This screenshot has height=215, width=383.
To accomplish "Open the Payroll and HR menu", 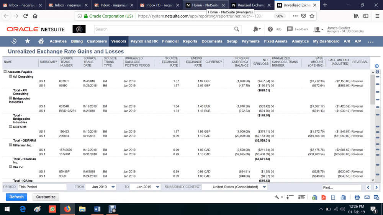I will pos(144,41).
